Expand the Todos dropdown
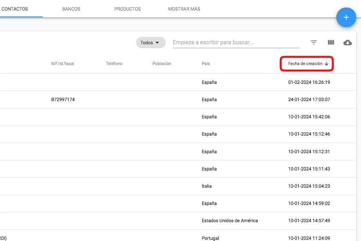 (x=151, y=43)
